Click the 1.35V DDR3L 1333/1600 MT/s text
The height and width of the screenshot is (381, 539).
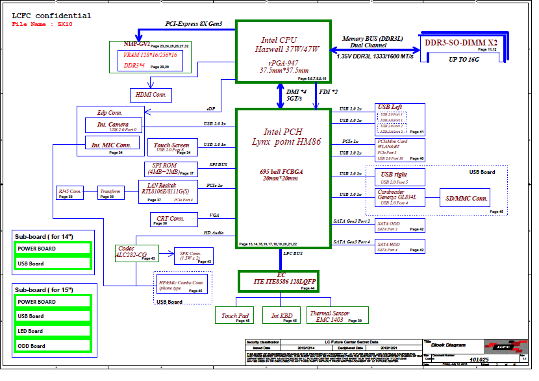[375, 56]
